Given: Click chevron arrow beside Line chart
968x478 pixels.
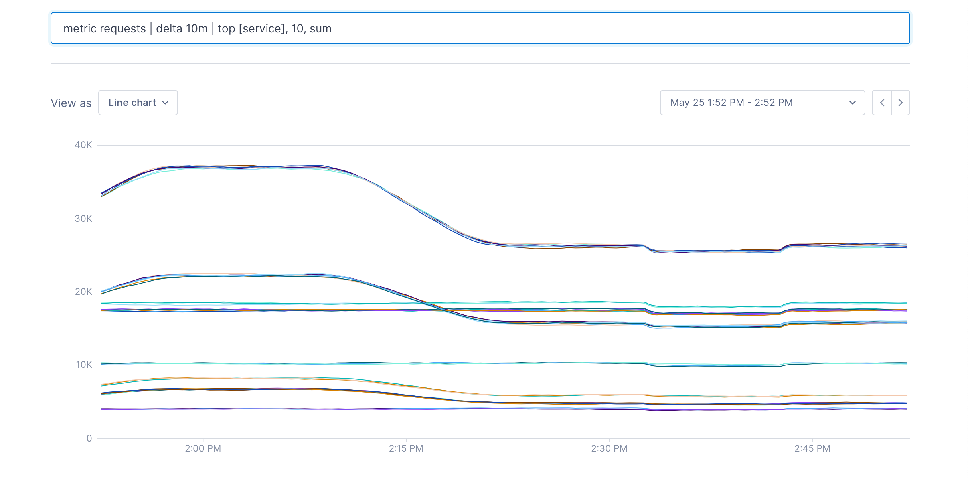Looking at the screenshot, I should tap(165, 103).
